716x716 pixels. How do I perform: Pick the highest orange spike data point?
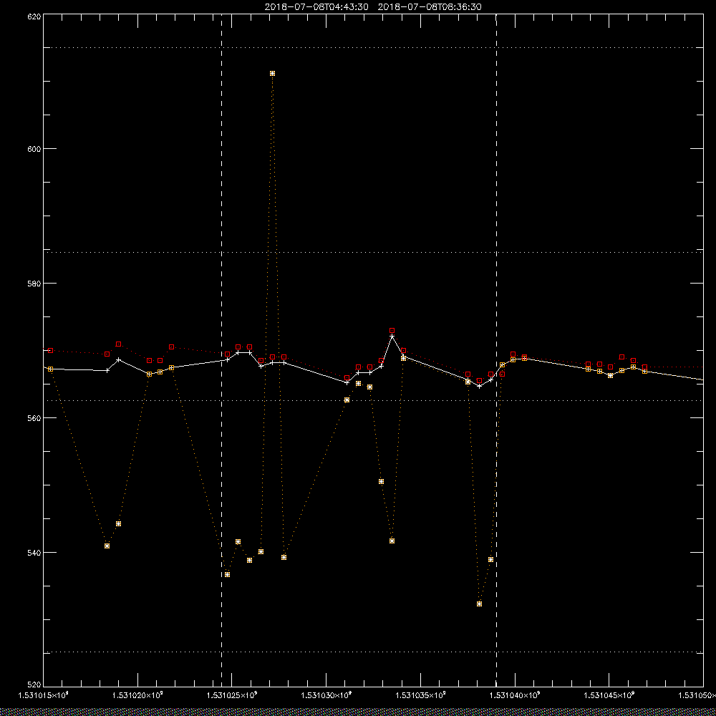click(x=273, y=74)
